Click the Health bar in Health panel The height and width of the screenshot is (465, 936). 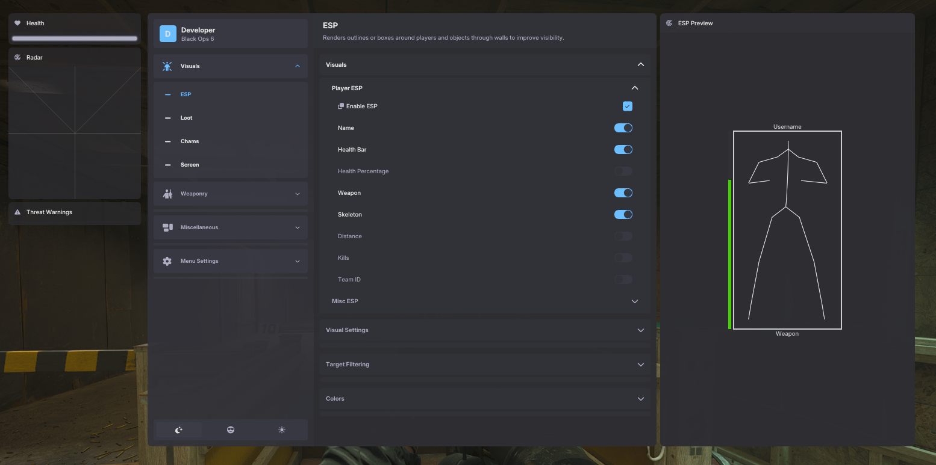(x=75, y=38)
